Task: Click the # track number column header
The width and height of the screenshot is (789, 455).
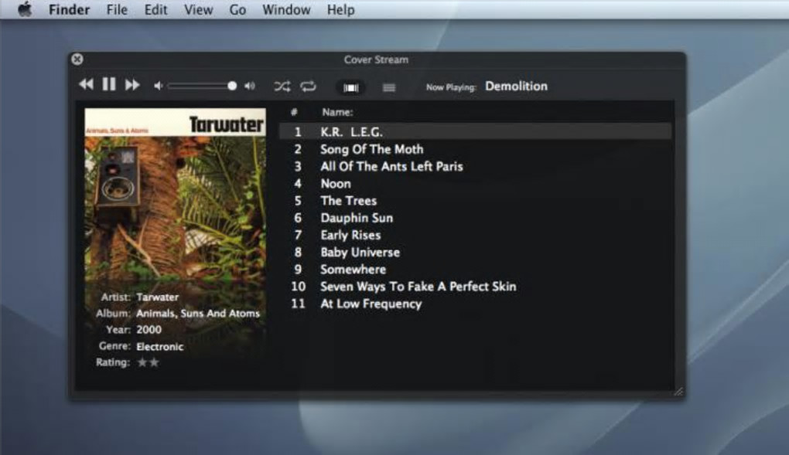Action: (295, 112)
